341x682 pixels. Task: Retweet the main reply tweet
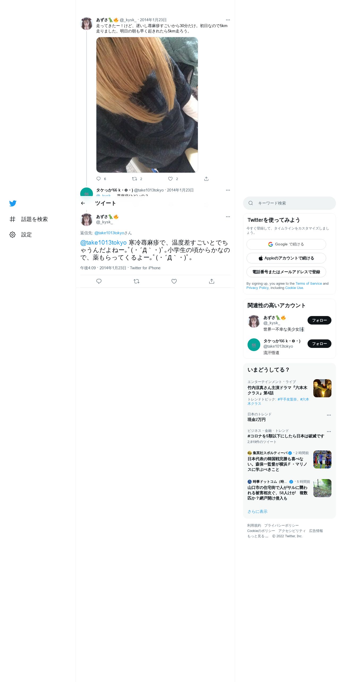137,281
